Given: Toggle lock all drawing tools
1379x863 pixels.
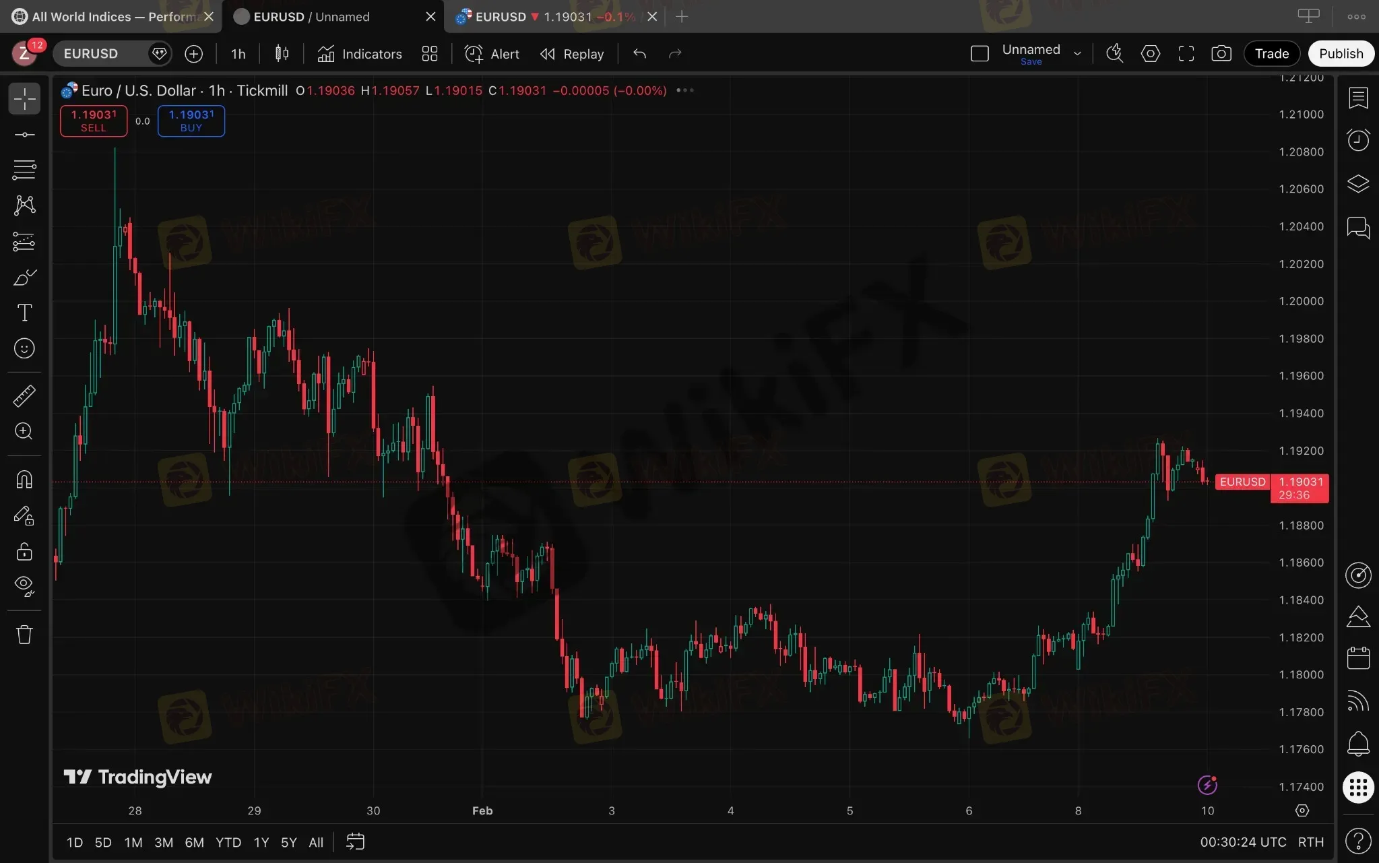Looking at the screenshot, I should click(x=24, y=552).
